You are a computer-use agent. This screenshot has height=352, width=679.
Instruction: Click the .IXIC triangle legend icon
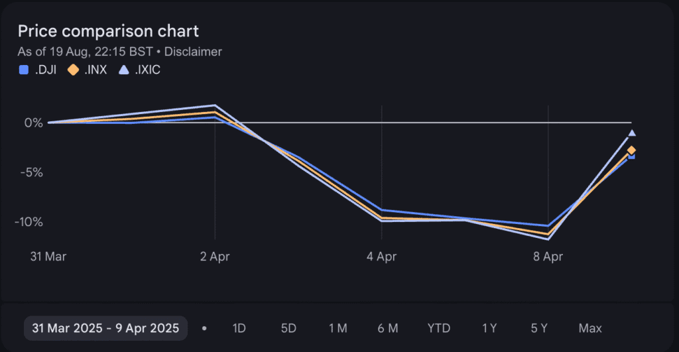[124, 69]
